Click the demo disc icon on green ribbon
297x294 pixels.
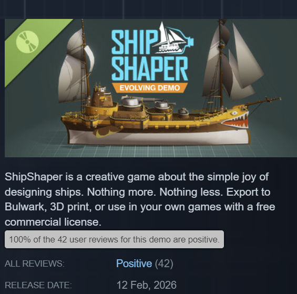[x=27, y=42]
